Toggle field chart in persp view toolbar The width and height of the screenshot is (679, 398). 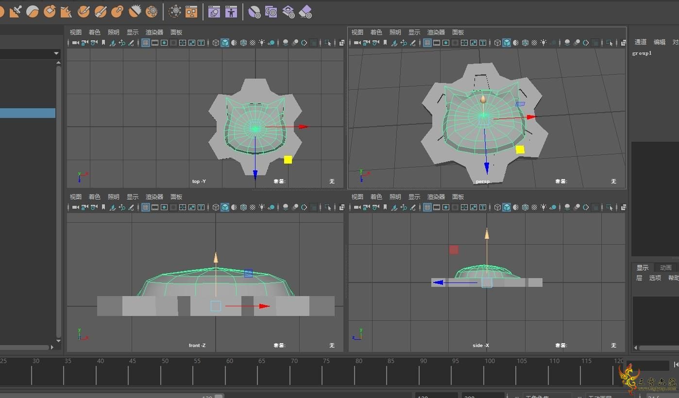(464, 43)
